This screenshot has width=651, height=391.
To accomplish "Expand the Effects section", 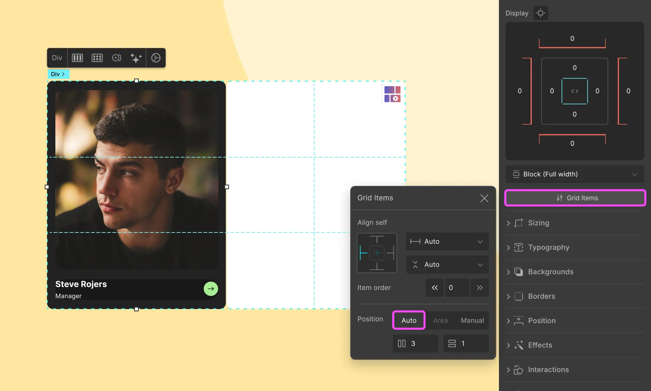I will click(575, 345).
